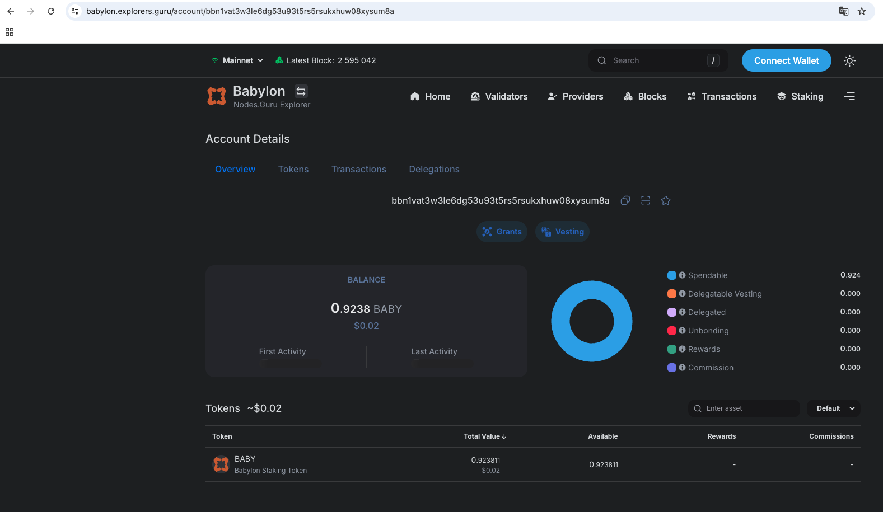Click the info icon next to Delegated
This screenshot has width=883, height=512.
coord(682,312)
